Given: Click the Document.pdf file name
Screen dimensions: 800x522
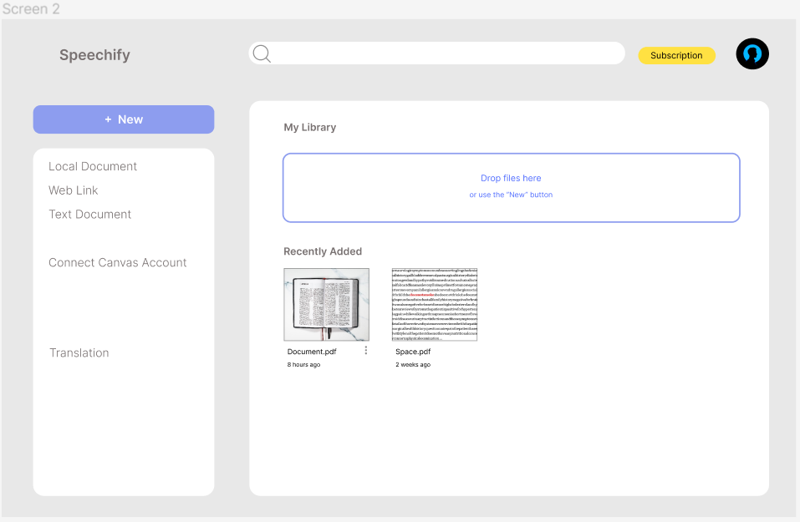Looking at the screenshot, I should click(x=312, y=352).
